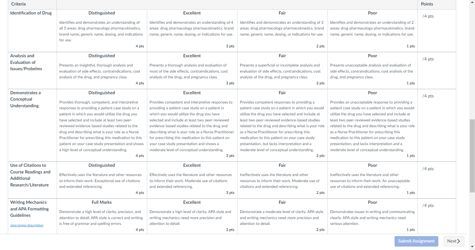Select Fair rating for Conceptual Understanding
Viewport: 475px width, 250px height.
point(282,125)
